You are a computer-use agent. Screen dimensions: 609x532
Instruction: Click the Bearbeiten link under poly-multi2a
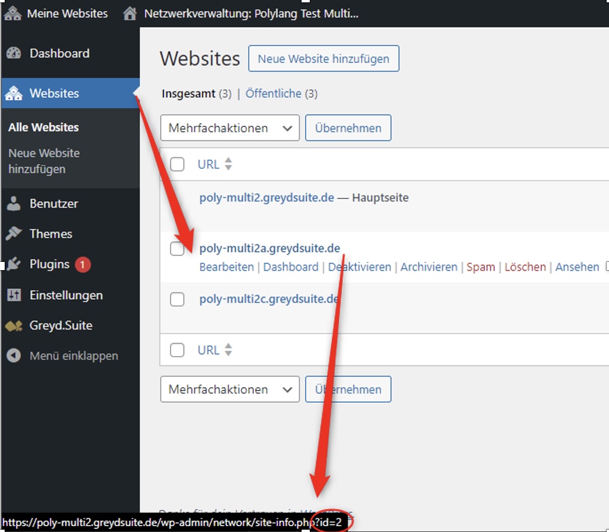pyautogui.click(x=226, y=267)
